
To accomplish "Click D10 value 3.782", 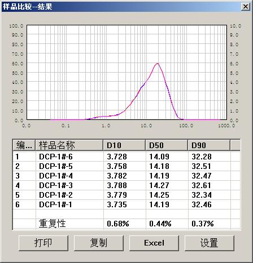I will click(x=117, y=176).
